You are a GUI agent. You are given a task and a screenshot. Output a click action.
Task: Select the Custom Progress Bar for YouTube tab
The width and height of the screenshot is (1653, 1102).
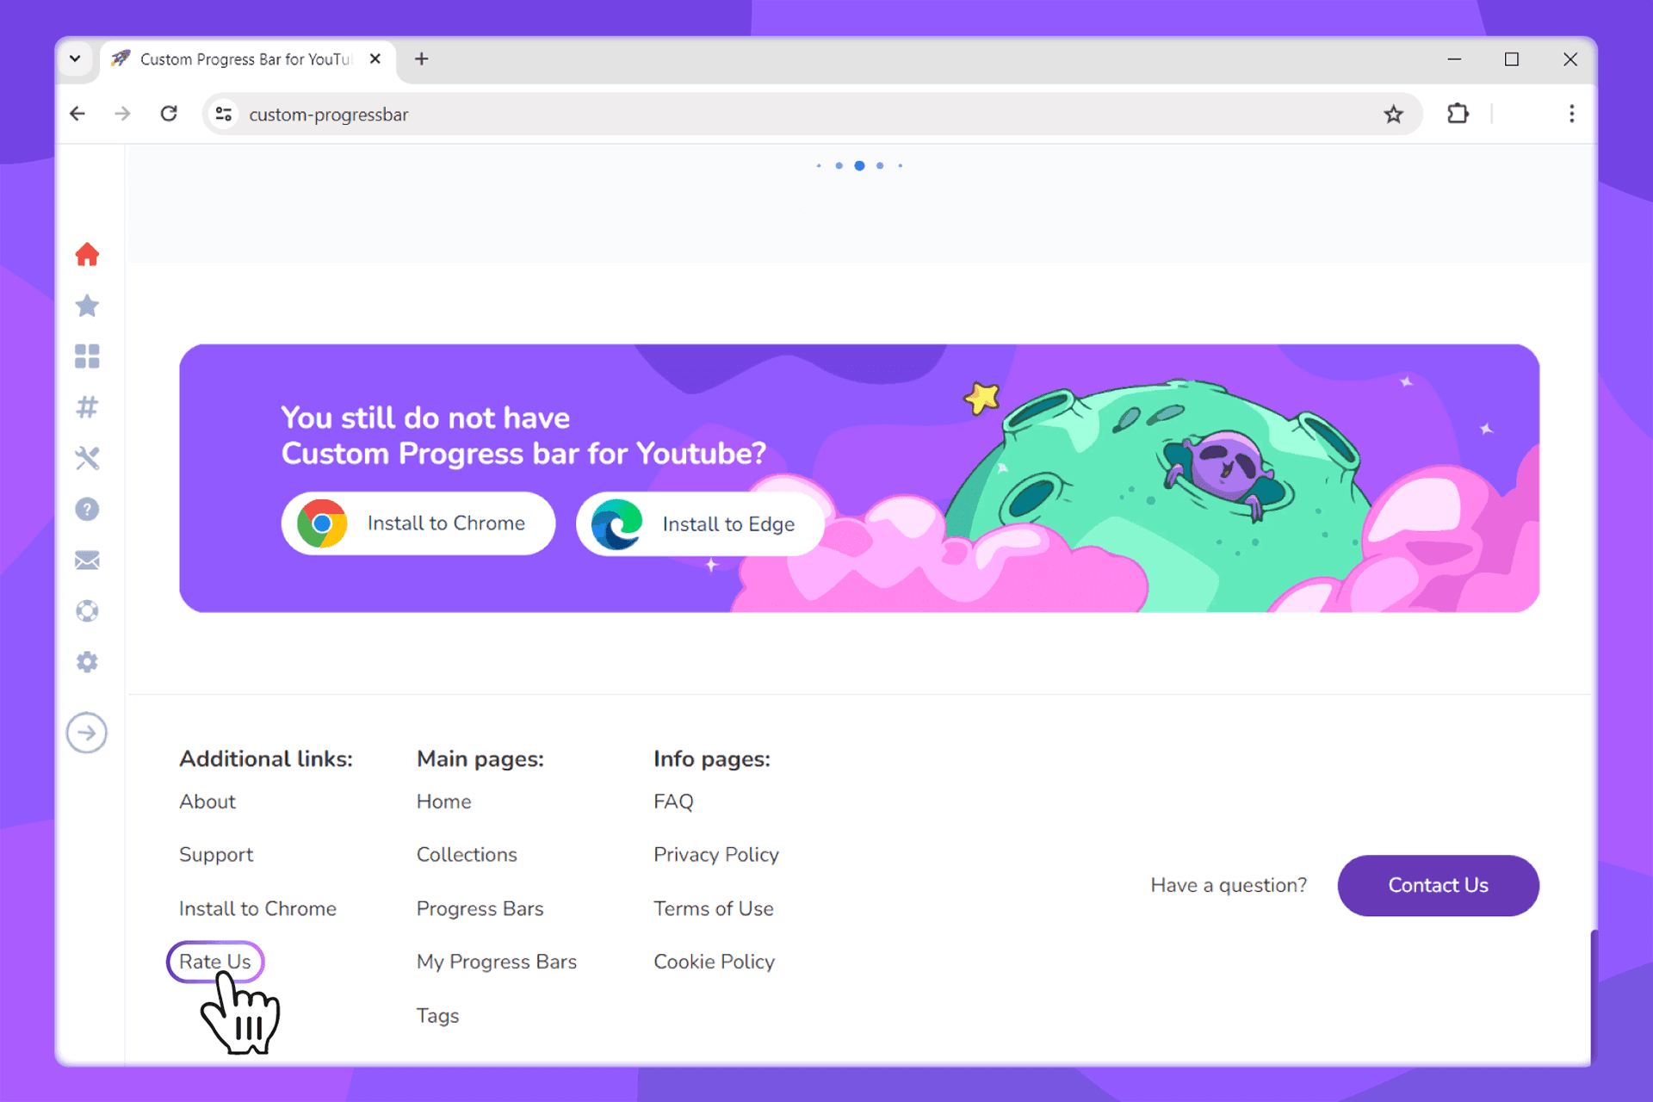tap(248, 59)
